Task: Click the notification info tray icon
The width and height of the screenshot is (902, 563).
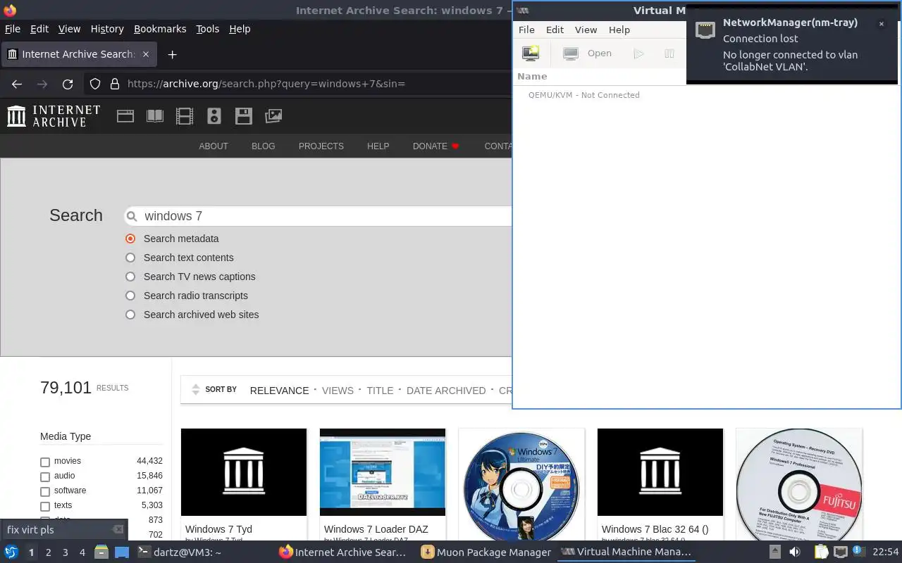Action: point(858,551)
